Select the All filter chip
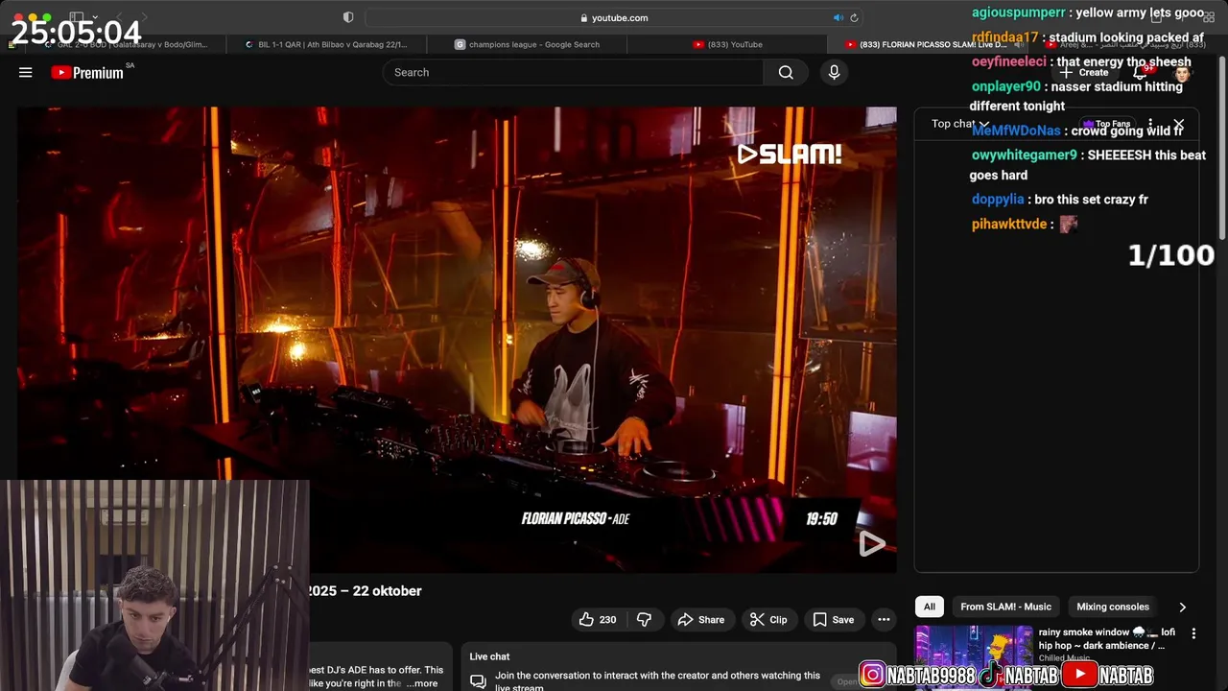This screenshot has height=691, width=1228. pos(929,607)
